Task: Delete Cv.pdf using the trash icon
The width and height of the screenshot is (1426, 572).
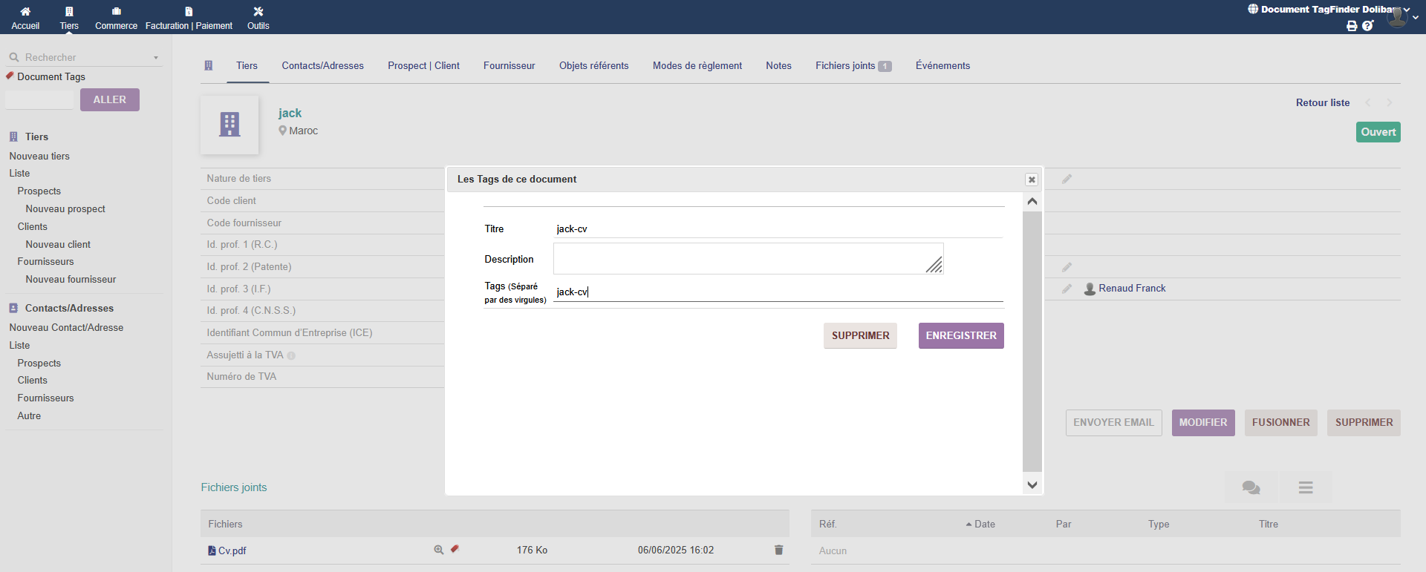Action: pyautogui.click(x=778, y=550)
